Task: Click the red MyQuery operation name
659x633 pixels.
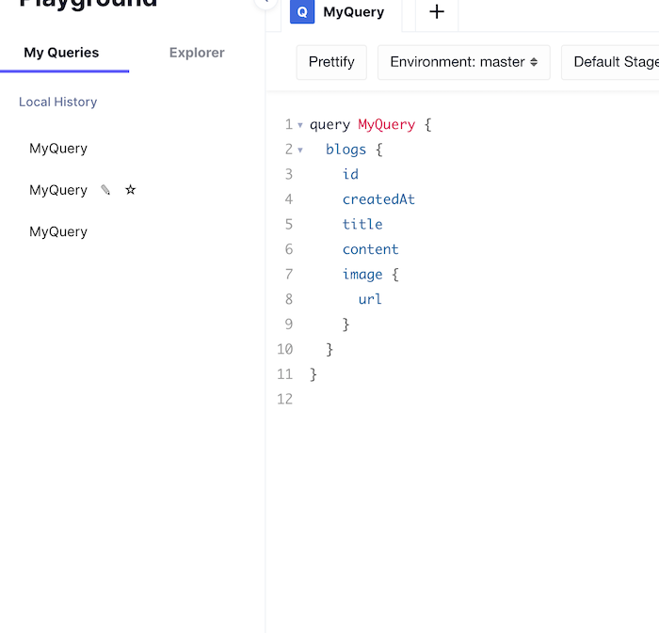Action: [x=387, y=125]
